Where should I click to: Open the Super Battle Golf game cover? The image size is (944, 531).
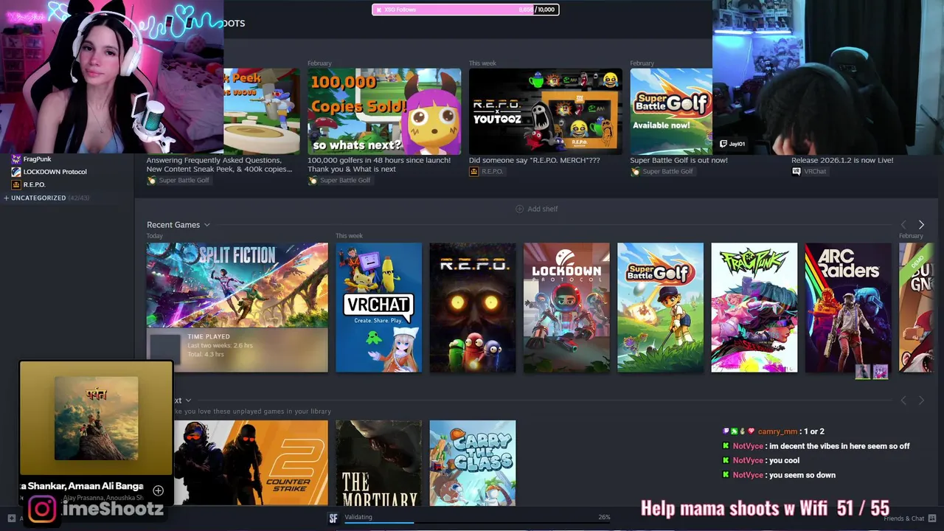click(x=660, y=308)
